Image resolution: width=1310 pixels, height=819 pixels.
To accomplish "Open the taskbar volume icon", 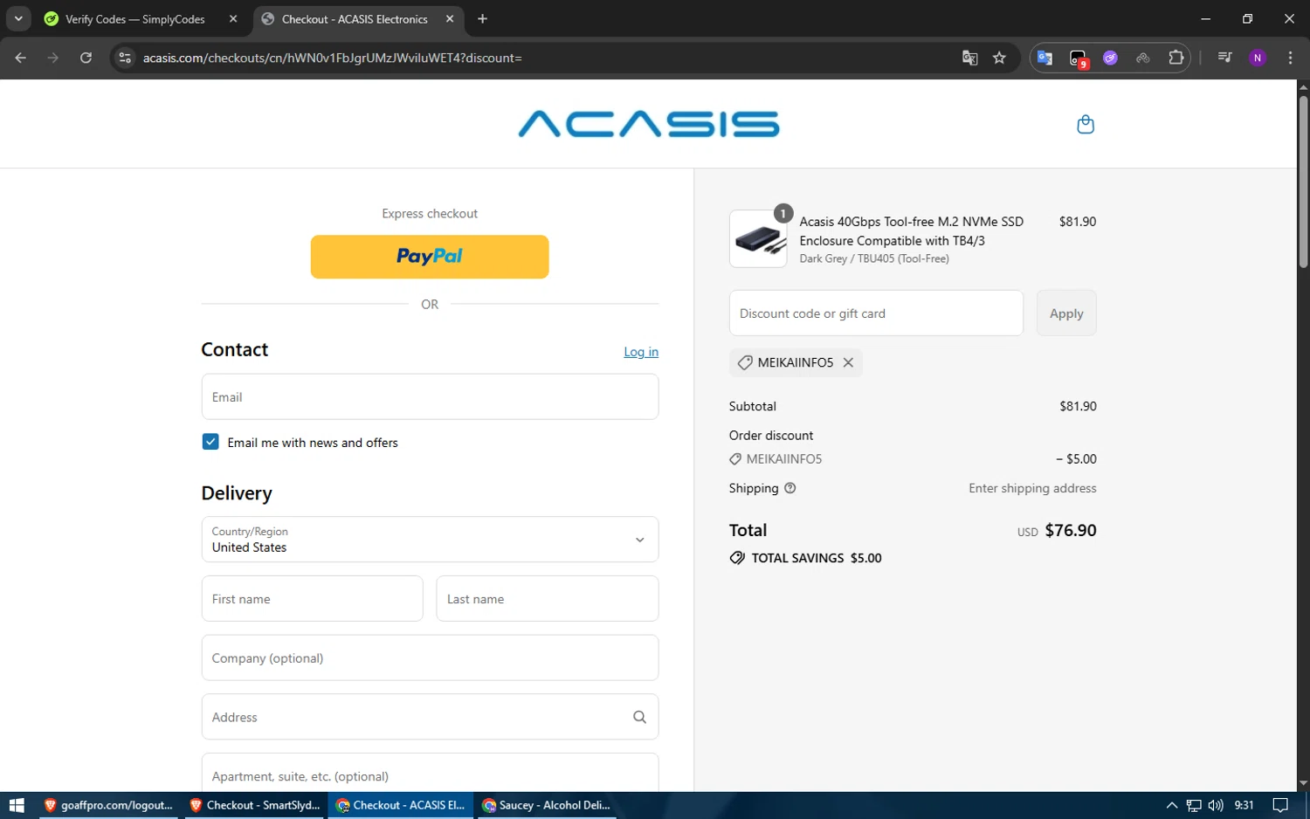I will click(1216, 805).
